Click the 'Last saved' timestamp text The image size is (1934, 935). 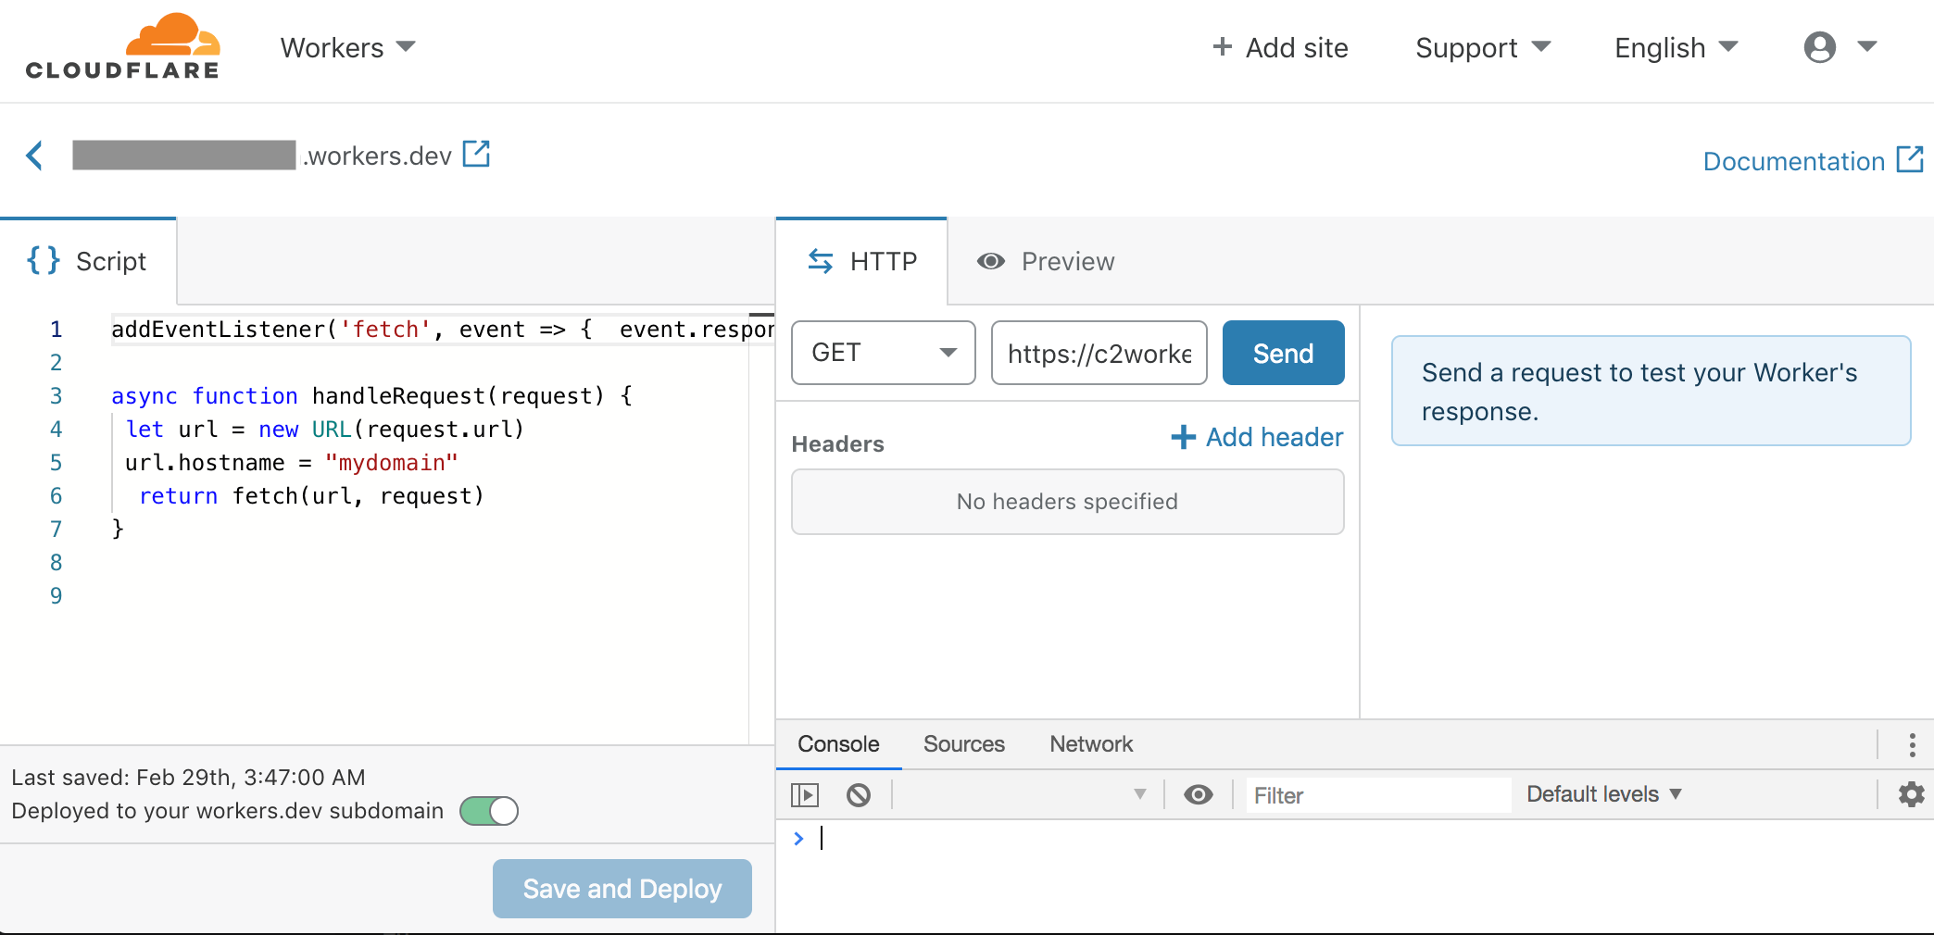point(189,778)
